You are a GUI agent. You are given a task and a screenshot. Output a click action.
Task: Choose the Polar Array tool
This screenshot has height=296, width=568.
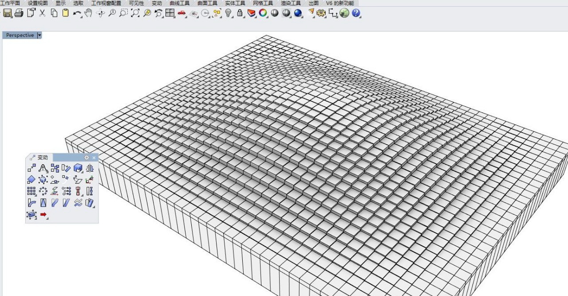point(43,191)
